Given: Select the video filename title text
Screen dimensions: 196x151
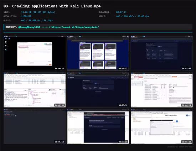Looking at the screenshot, I should [x=52, y=6].
